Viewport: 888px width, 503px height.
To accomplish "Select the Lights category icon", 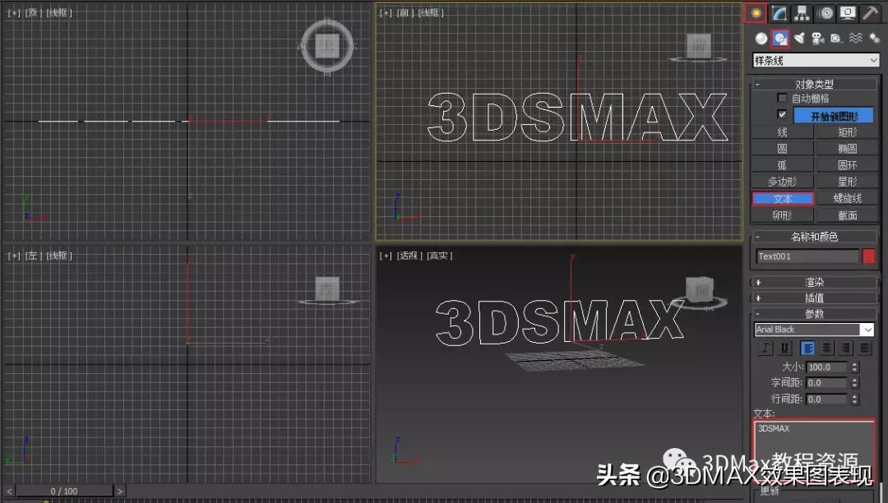I will coord(799,38).
